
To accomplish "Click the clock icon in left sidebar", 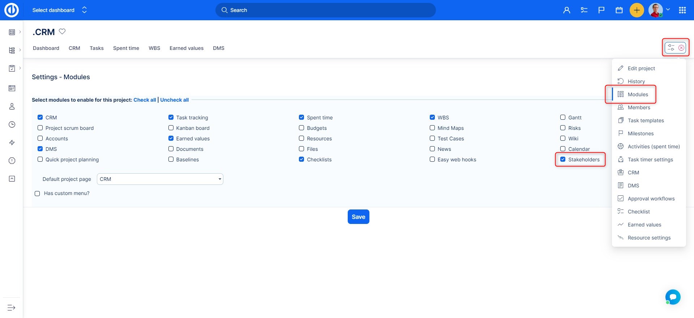I will [x=12, y=124].
